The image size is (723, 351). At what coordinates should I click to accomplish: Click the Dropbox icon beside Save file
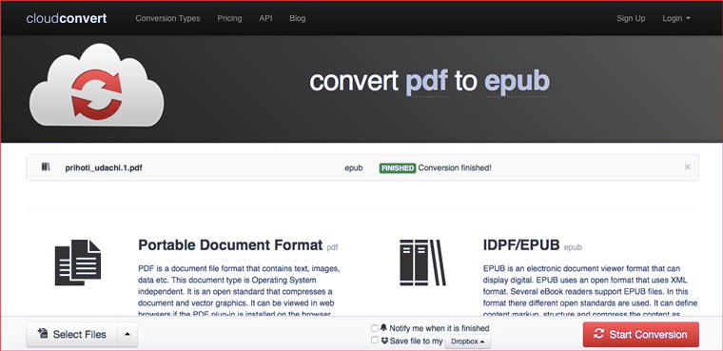coord(384,341)
